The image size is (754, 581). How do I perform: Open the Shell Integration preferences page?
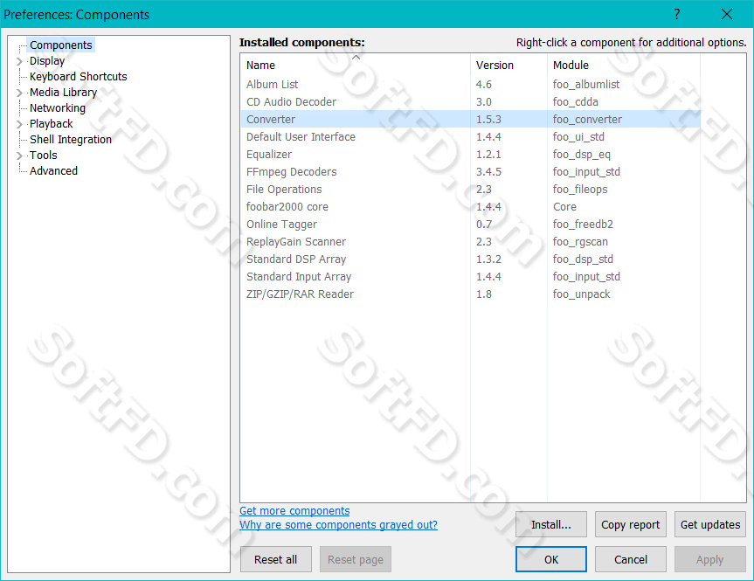click(71, 140)
